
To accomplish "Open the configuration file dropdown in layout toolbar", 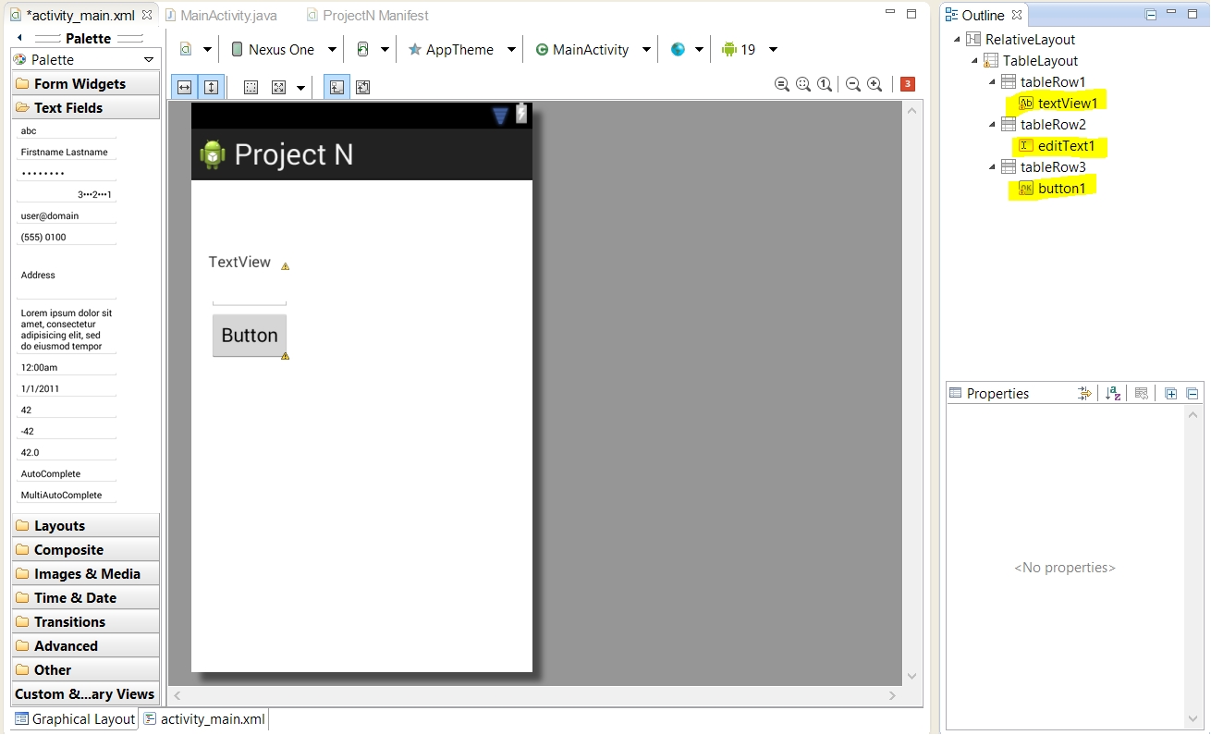I will [196, 50].
